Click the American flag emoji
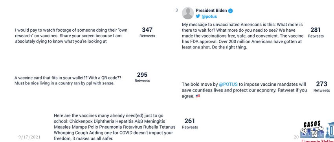334x142 pixels. tap(198, 96)
